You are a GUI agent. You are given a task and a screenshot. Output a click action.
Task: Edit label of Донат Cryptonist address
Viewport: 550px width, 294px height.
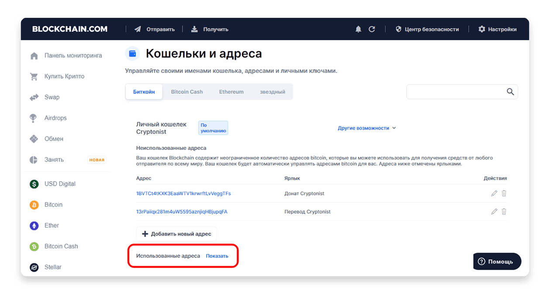[494, 193]
